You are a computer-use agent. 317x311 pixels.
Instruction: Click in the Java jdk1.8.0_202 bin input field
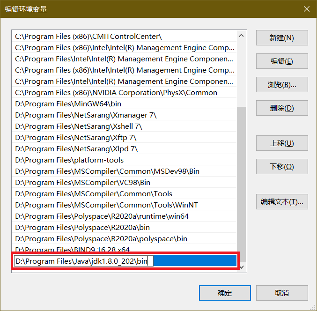point(83,261)
